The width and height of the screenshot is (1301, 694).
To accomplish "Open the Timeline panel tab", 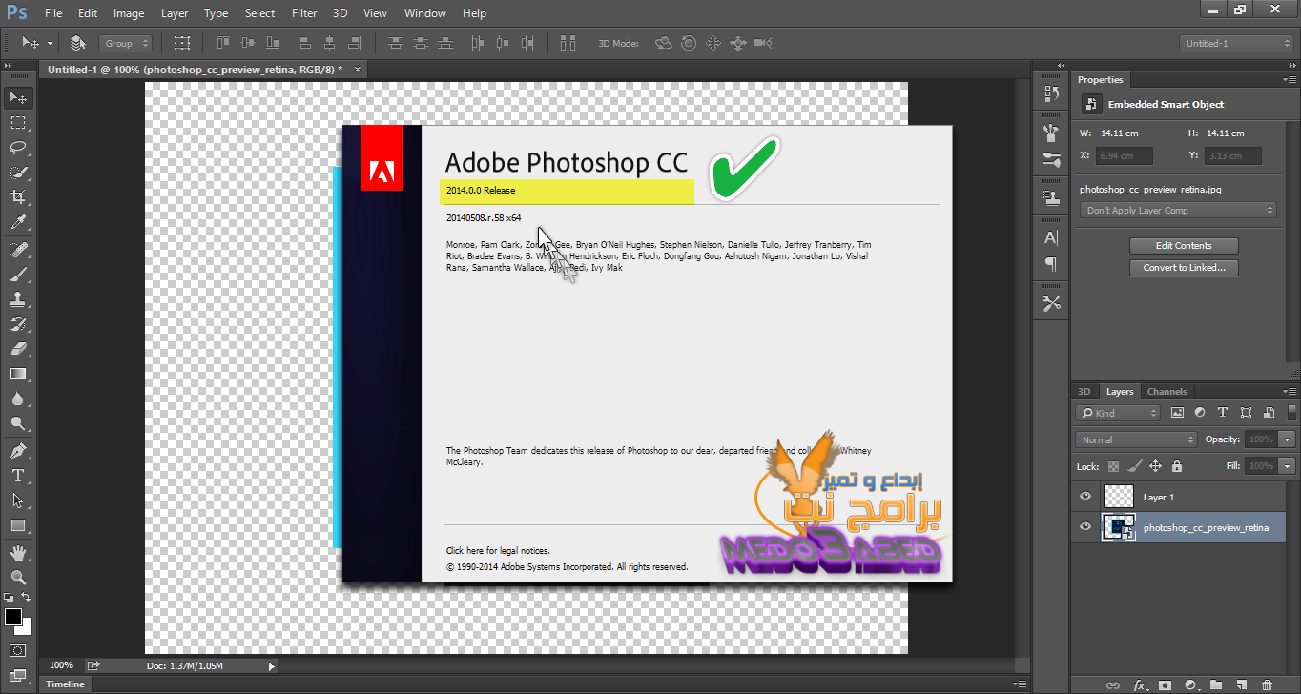I will coord(66,684).
